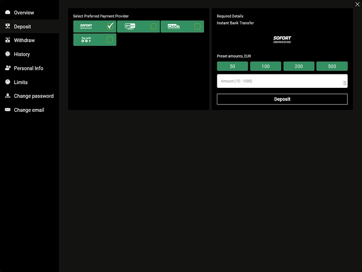Click the 'Preset amounts, EUR' label
This screenshot has height=272, width=362.
coord(234,56)
